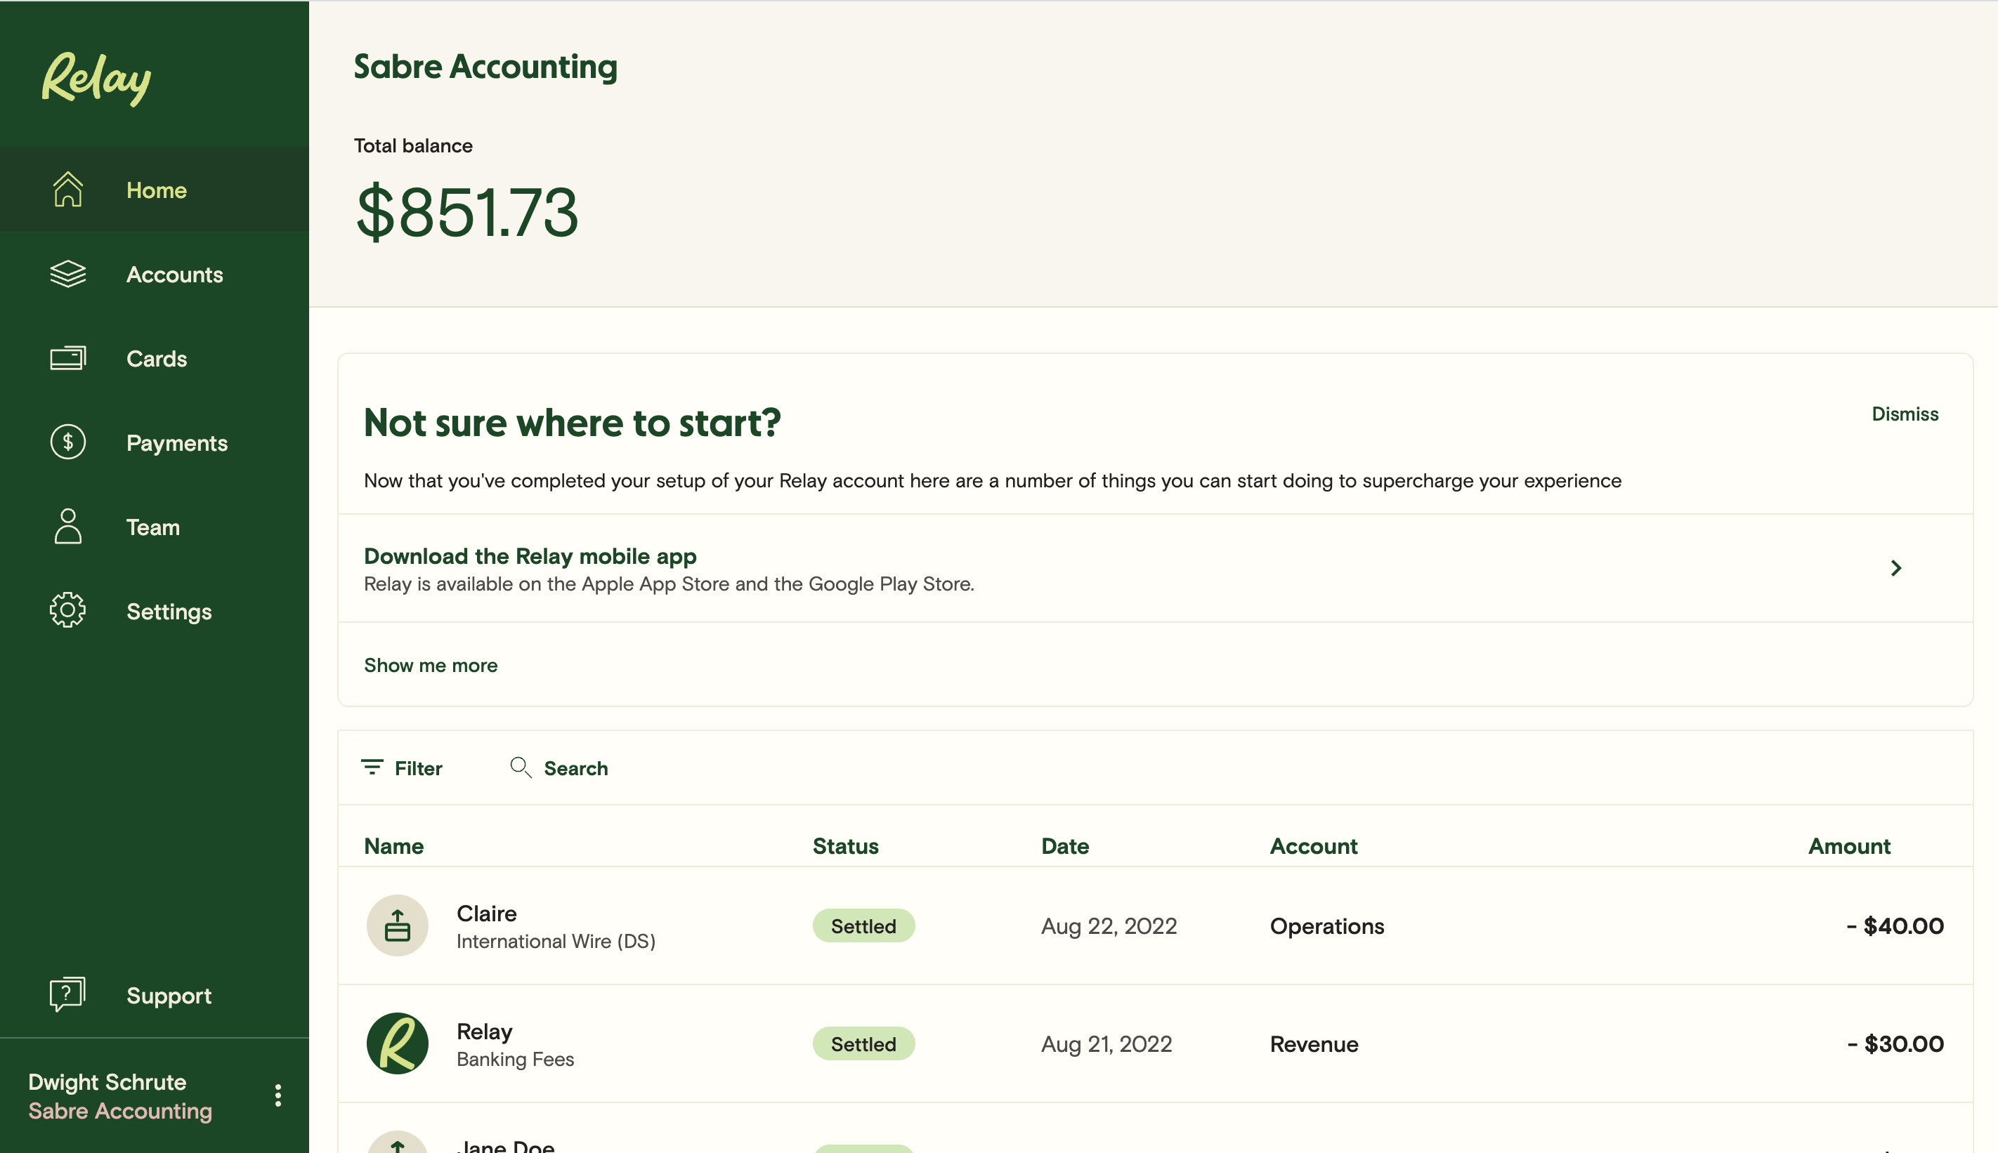Click the - $40.00 amount
The height and width of the screenshot is (1153, 1998).
(1895, 925)
